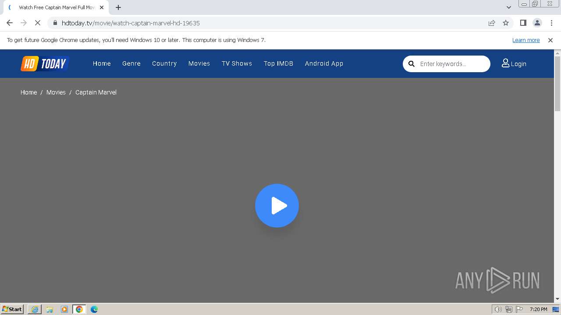Dismiss the Chrome update notification bar

coord(550,40)
